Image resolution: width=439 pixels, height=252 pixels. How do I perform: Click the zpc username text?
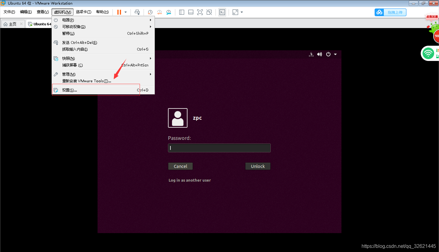(197, 118)
